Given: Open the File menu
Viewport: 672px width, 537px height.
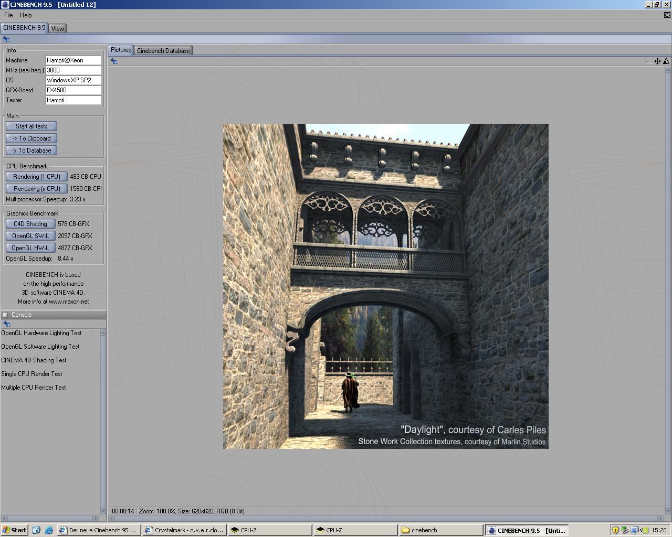Looking at the screenshot, I should point(8,15).
